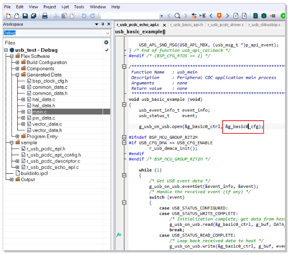Click the Paste toolbar icon
The width and height of the screenshot is (289, 255).
click(x=73, y=16)
